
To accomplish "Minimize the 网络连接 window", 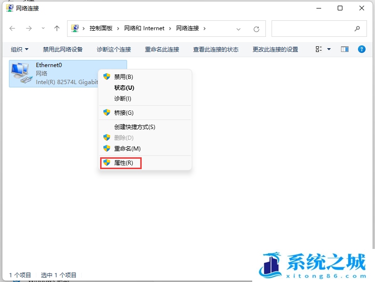I will (x=319, y=8).
